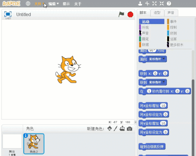Image resolution: width=196 pixels, height=156 pixels.
Task: Click the cat sprite on stage
Action: coord(68,70)
